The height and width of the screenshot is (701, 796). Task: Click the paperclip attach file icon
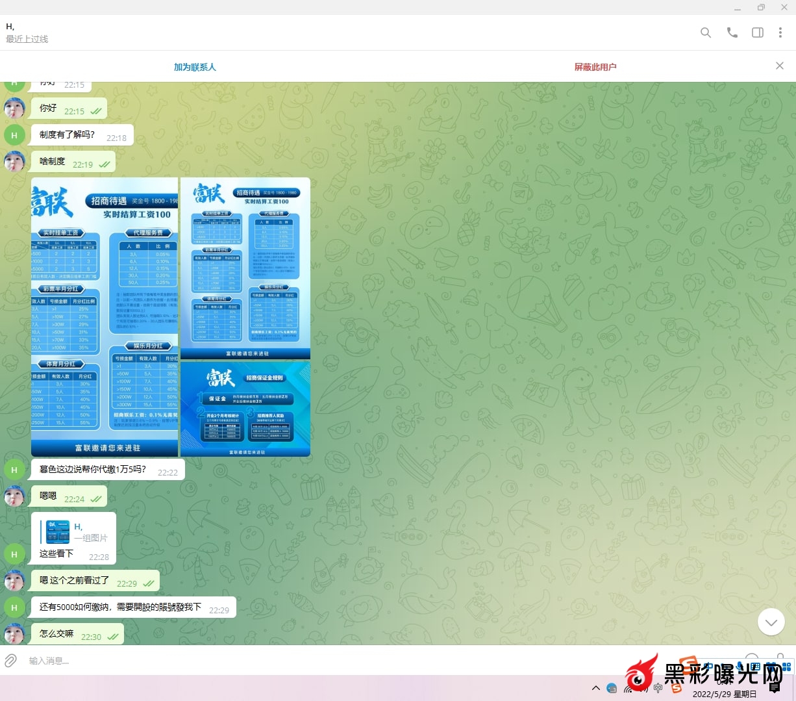coord(11,661)
